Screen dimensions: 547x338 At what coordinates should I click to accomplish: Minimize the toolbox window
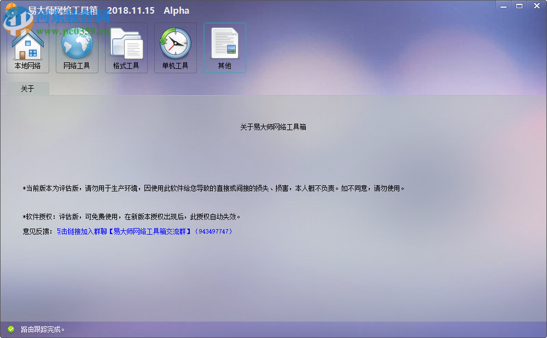tap(503, 5)
